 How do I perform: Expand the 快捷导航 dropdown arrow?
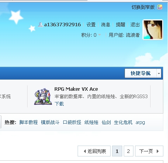[x=159, y=73]
